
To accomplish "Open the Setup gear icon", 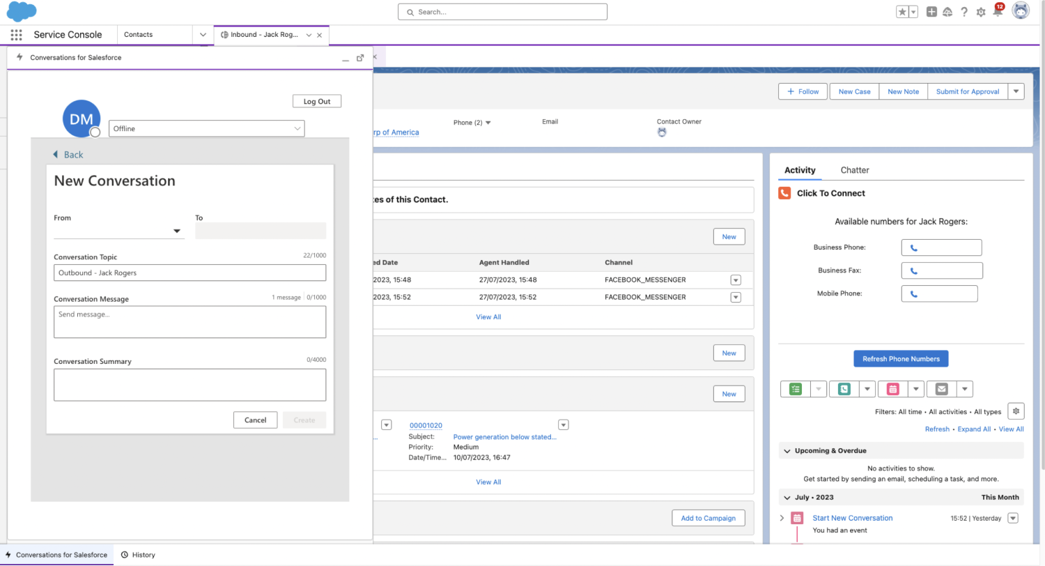I will pos(981,12).
